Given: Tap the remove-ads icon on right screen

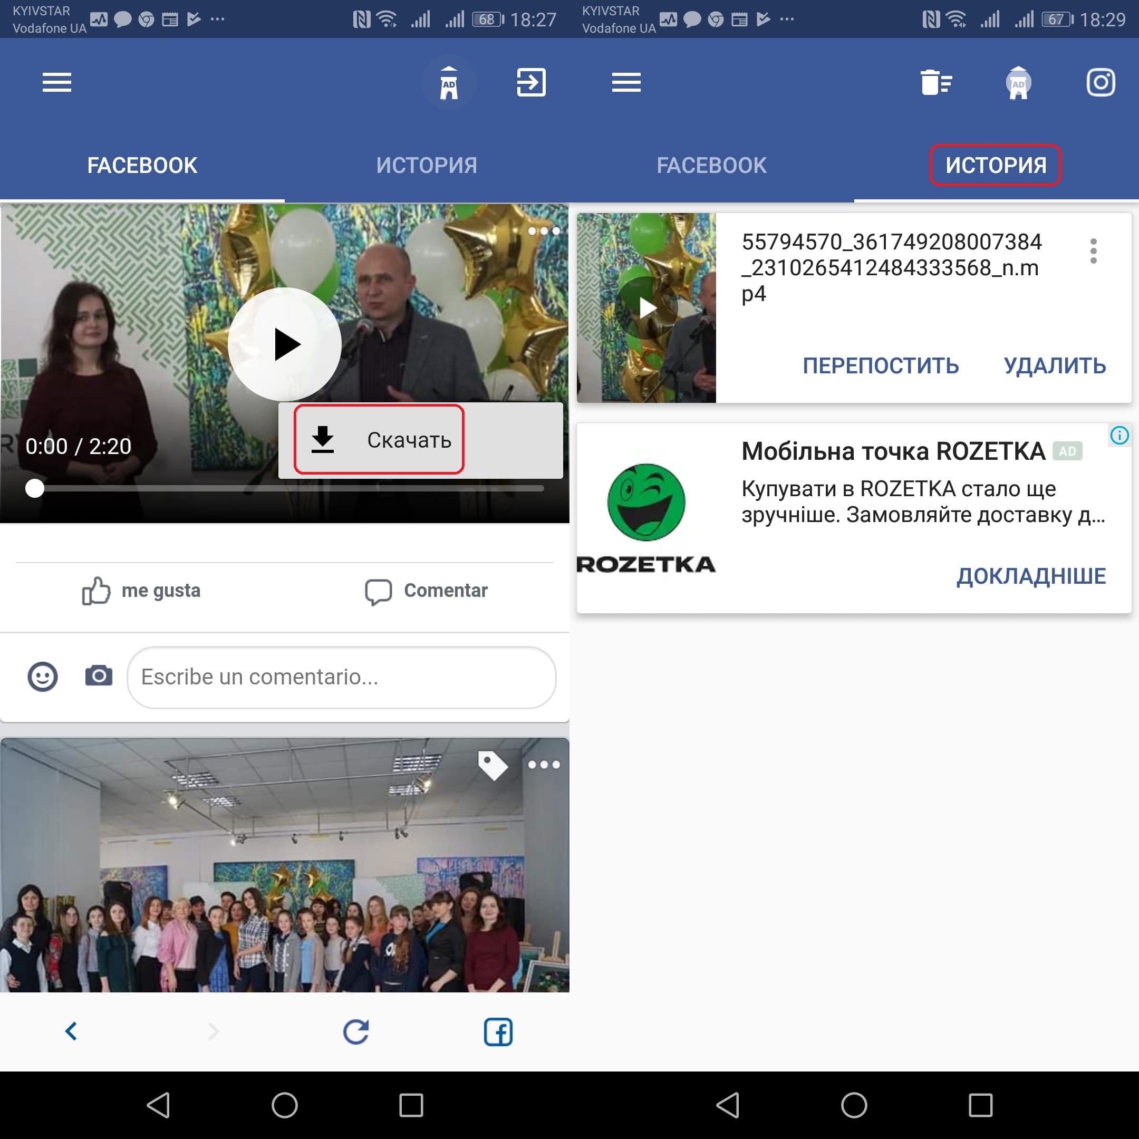Looking at the screenshot, I should tap(1018, 83).
